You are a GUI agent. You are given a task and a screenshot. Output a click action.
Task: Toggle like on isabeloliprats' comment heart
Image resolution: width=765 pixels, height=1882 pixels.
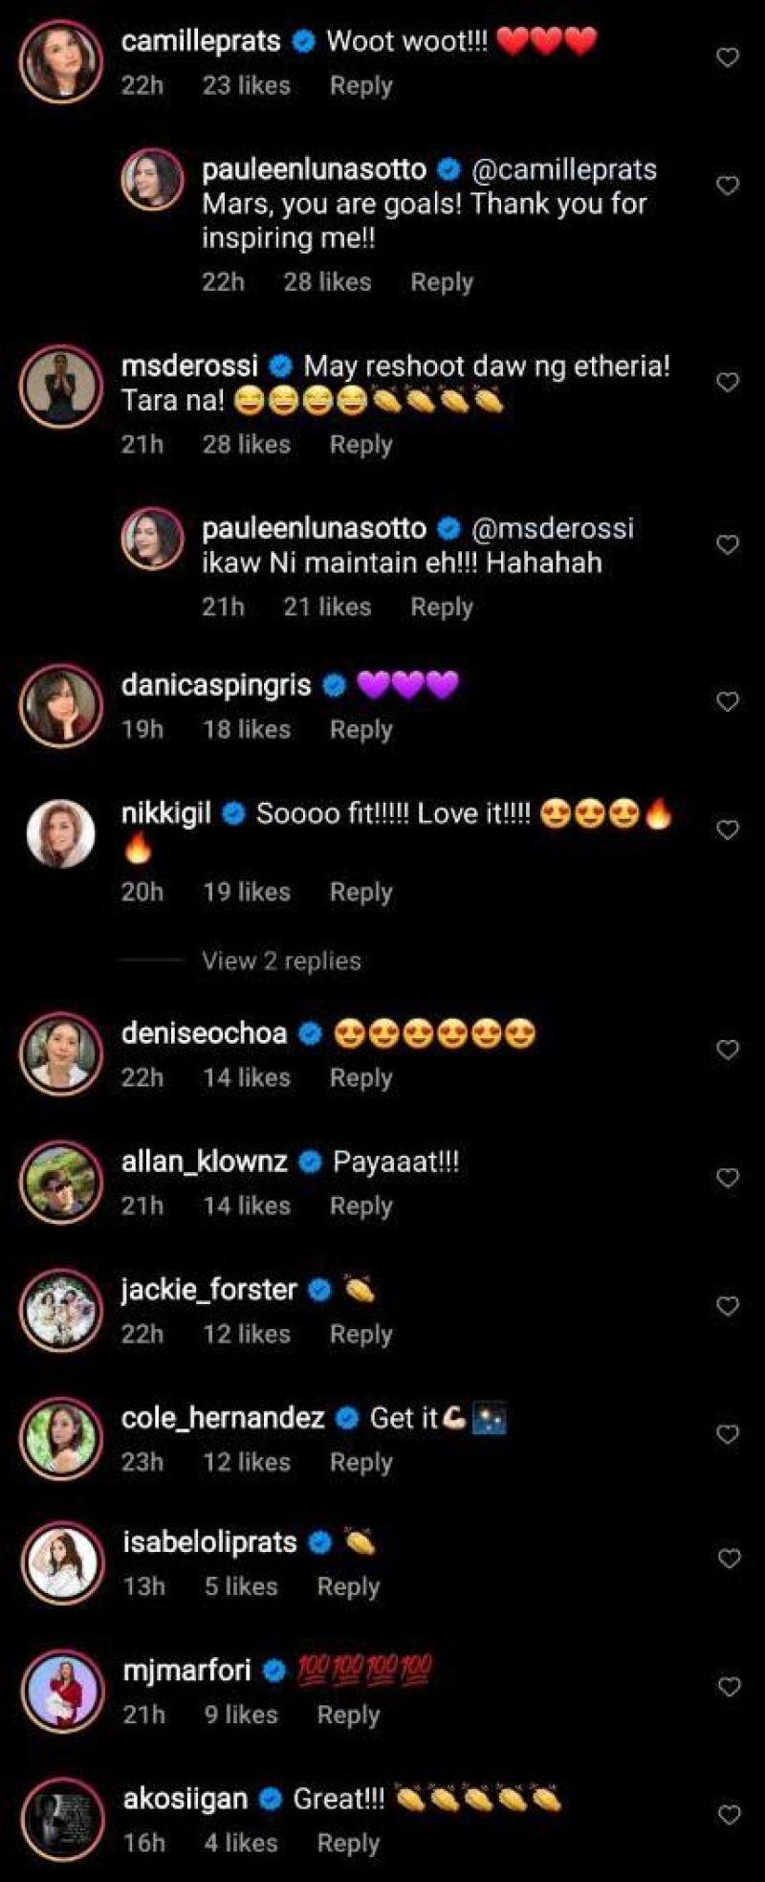coord(727,1557)
